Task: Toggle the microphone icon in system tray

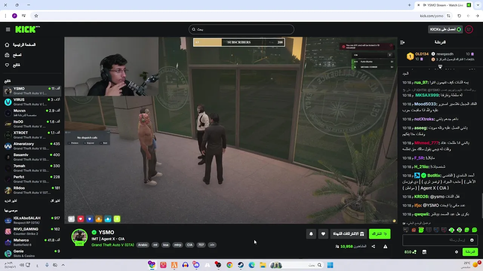Action: point(47,265)
